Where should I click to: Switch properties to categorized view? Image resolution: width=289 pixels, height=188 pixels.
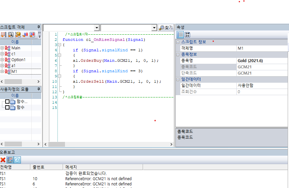180,35
